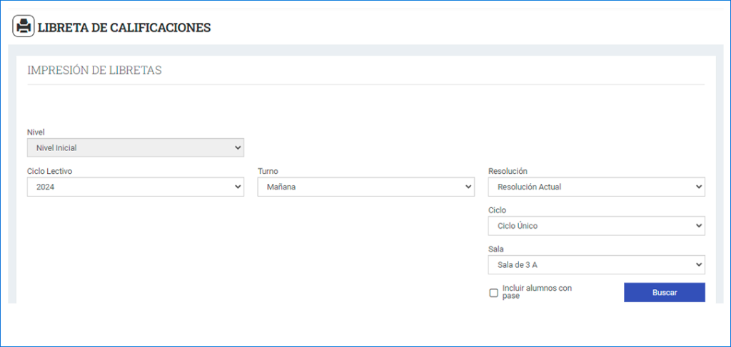Click the 'Ciclo Lectivo' field label
Screen dimensions: 731x347
coord(49,171)
